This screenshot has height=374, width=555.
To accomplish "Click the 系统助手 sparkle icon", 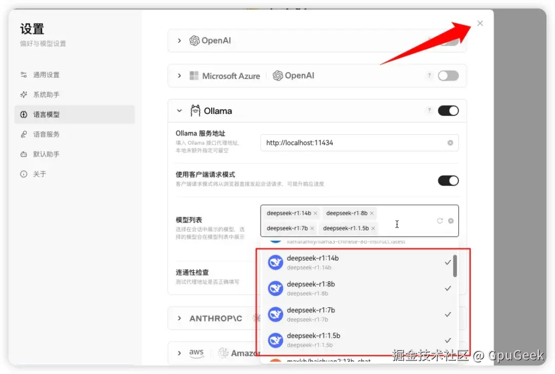I will 24,94.
